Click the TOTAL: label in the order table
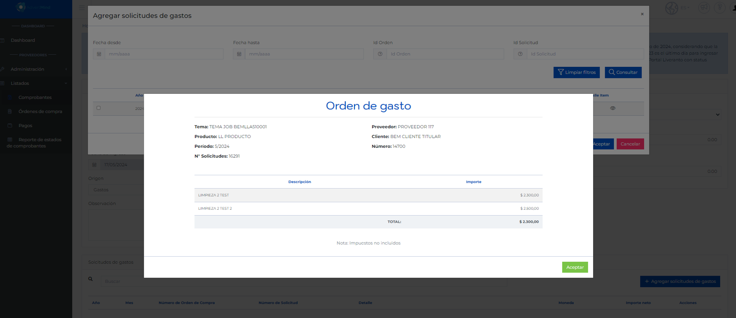Screen dimensions: 736x318 394,222
